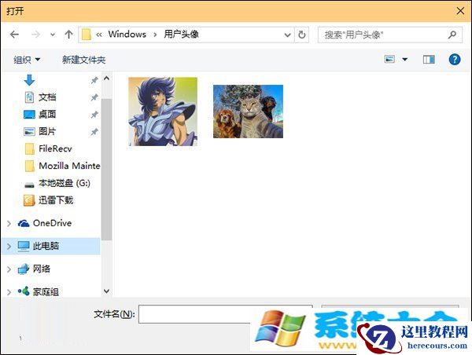
Task: Click the sidebar scroll down arrow
Action: coord(106,291)
